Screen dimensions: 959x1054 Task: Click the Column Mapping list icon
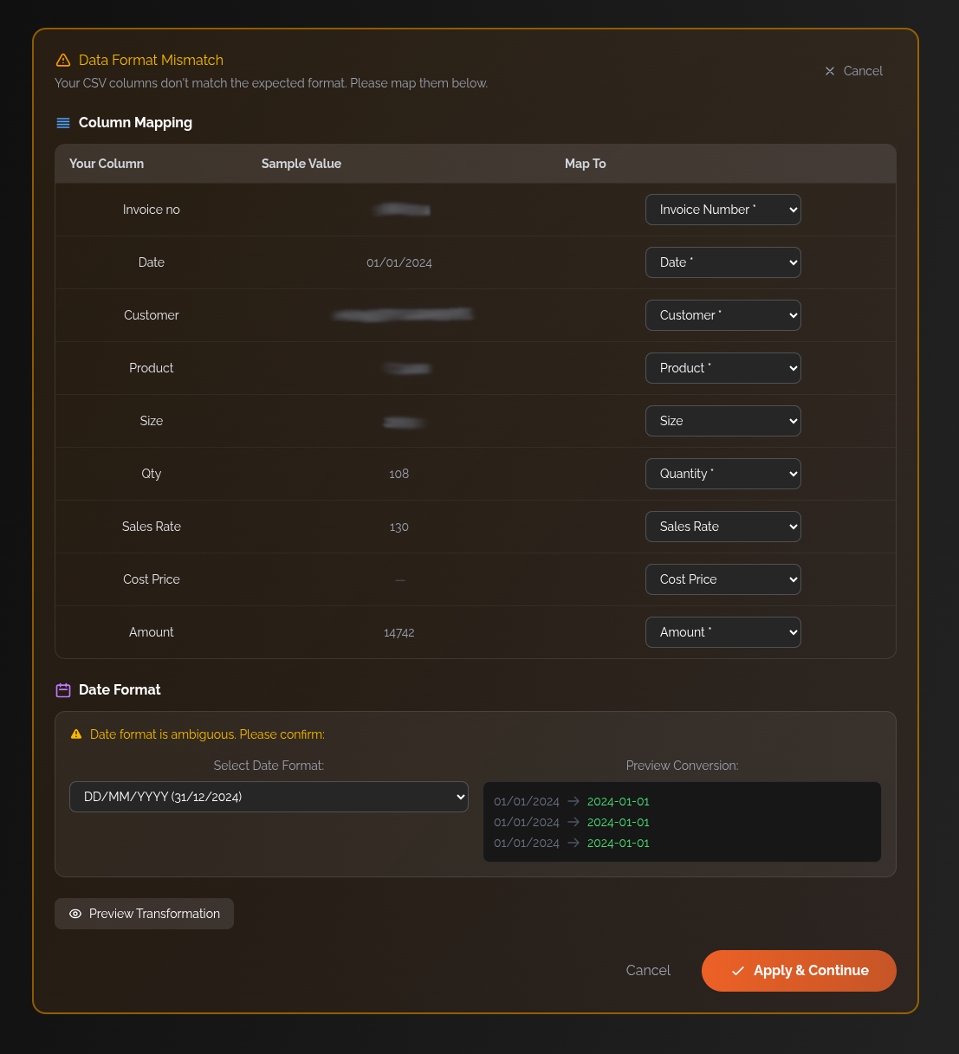[62, 122]
